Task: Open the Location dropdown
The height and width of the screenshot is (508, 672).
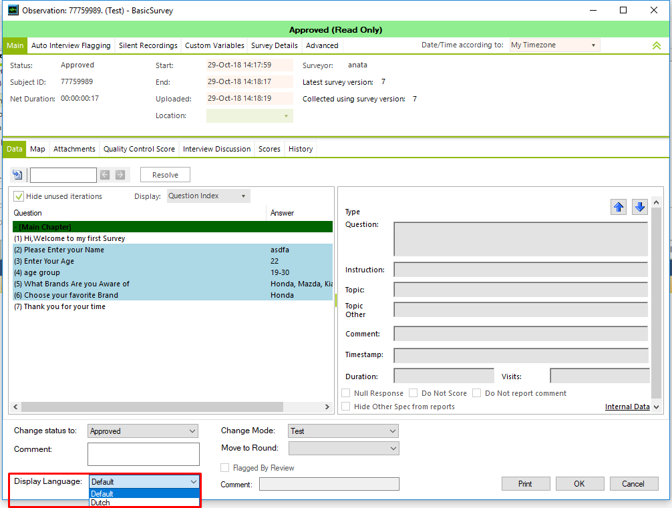Action: (x=249, y=115)
